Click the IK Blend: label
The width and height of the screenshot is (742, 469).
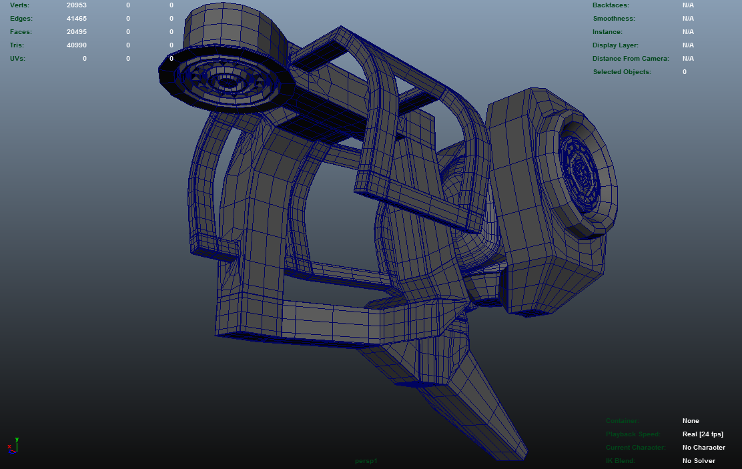point(620,460)
